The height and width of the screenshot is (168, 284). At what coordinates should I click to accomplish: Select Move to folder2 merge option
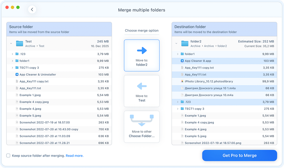click(142, 56)
